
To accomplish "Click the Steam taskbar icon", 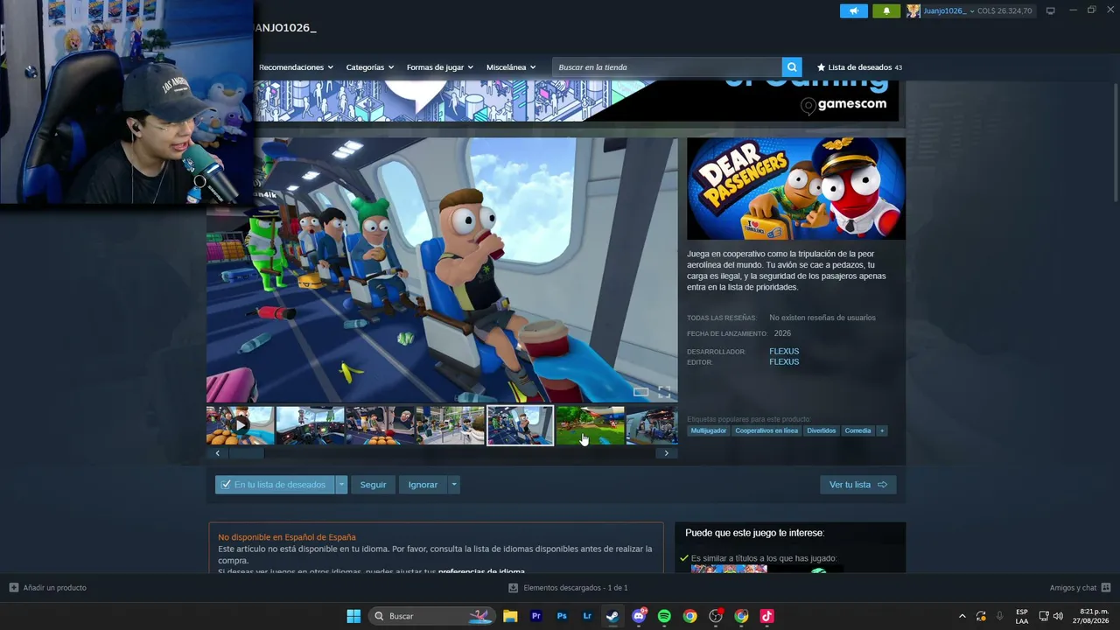I will pos(612,616).
